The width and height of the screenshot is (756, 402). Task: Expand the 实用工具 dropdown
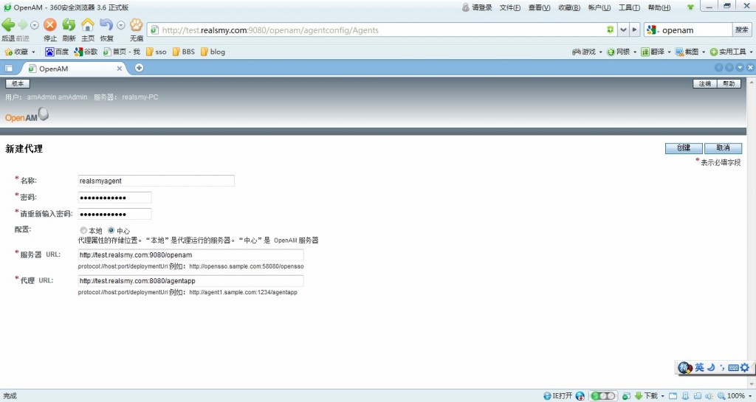coord(751,52)
